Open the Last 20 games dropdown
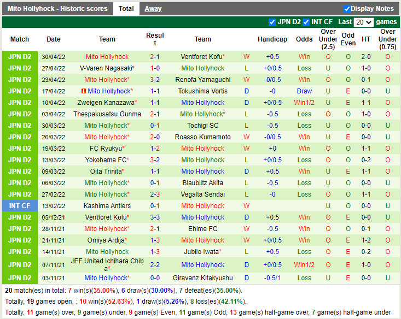The image size is (401, 319). pyautogui.click(x=363, y=22)
